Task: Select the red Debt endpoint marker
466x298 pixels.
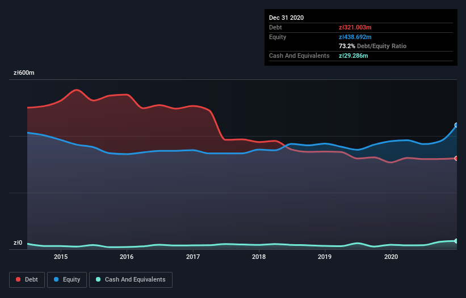Action: tap(456, 158)
